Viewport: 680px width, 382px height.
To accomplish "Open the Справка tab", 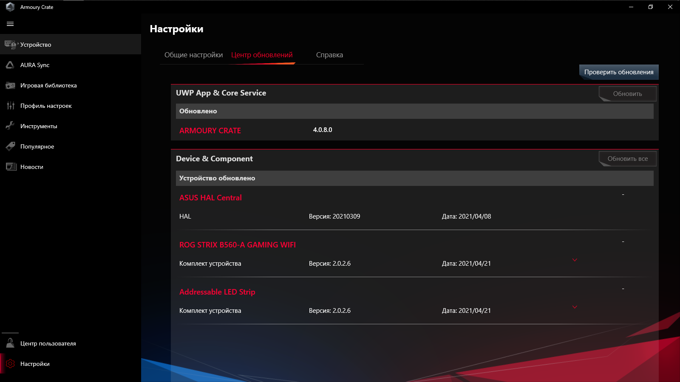I will pos(329,55).
